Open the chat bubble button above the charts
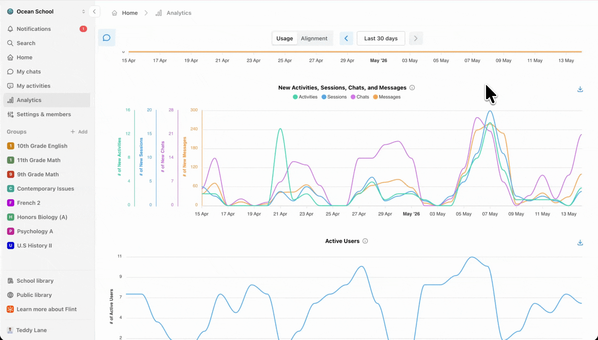This screenshot has width=598, height=340. (x=107, y=38)
